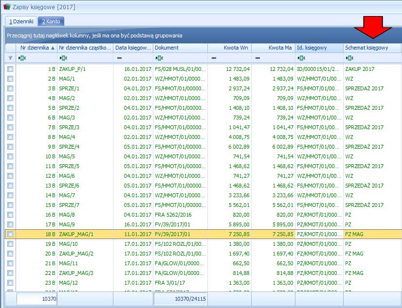Sort by the Kwota Wn column header
The width and height of the screenshot is (402, 308).
click(x=229, y=48)
